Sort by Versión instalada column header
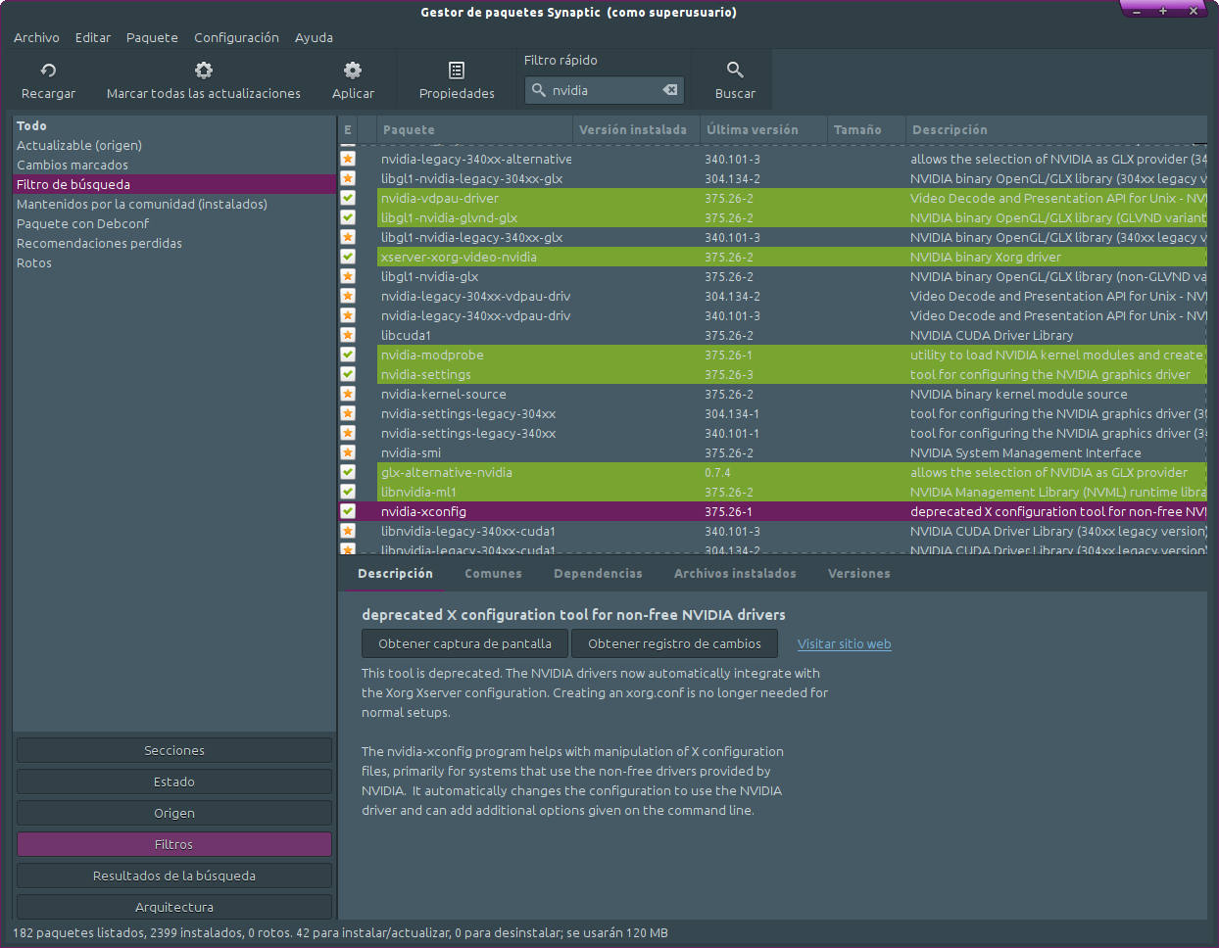This screenshot has width=1219, height=948. (x=637, y=129)
